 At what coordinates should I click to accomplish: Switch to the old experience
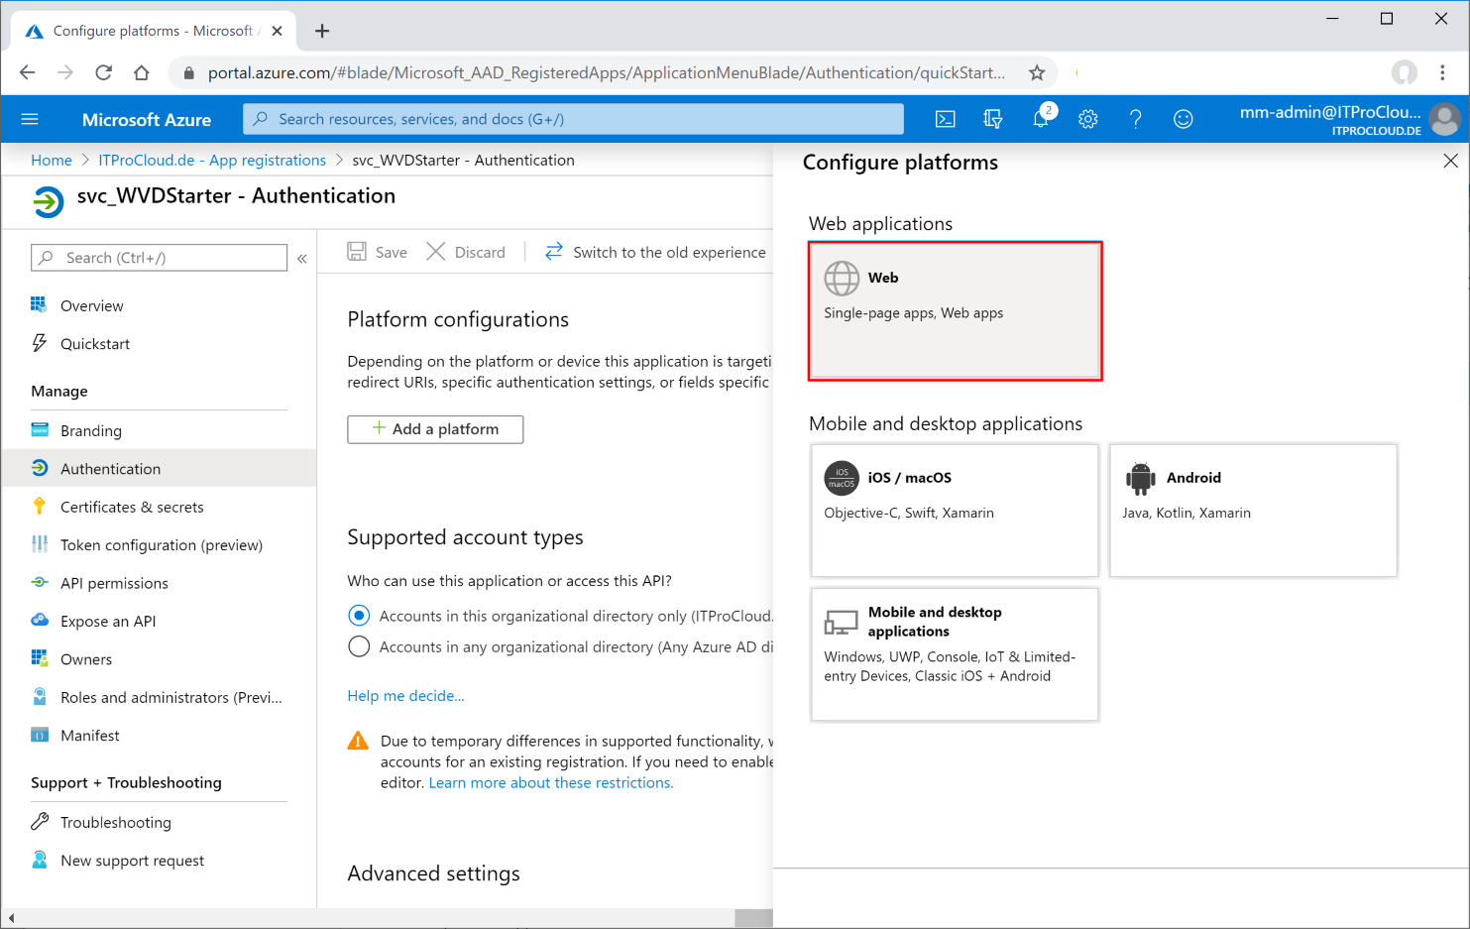coord(655,252)
